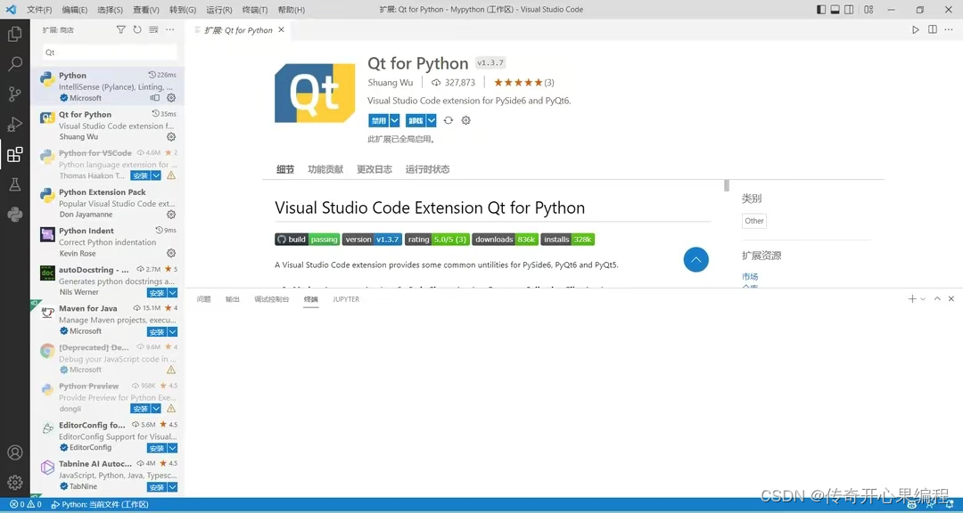
Task: Open the extensions panel more actions menu
Action: pos(170,29)
